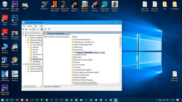Image resolution: width=182 pixels, height=102 pixels.
Task: Toggle the Show/Hide Console Tree toolbar icon
Action: coord(34,29)
